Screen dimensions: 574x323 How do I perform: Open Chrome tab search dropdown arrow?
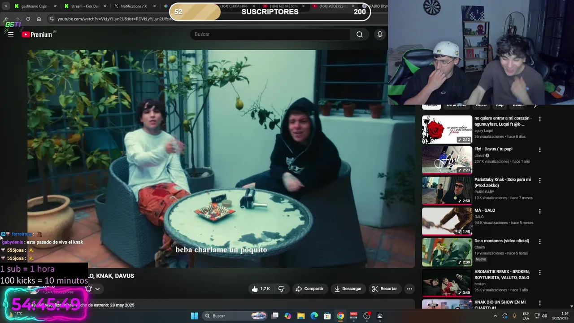(6, 6)
